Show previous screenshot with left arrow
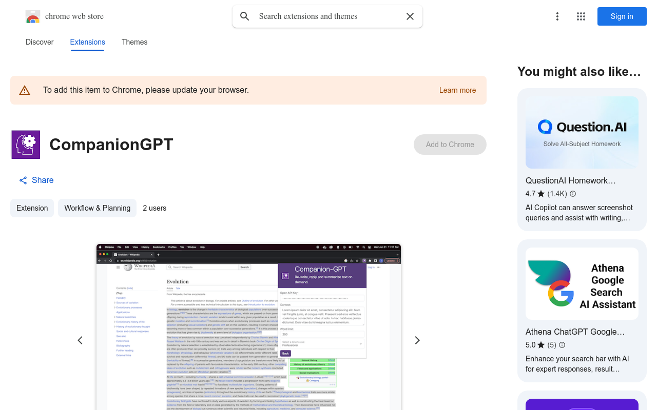Image resolution: width=657 pixels, height=410 pixels. [80, 340]
